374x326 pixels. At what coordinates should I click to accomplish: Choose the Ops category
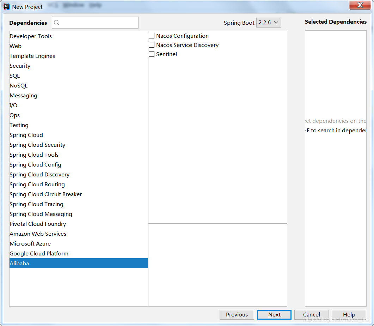tap(79, 115)
